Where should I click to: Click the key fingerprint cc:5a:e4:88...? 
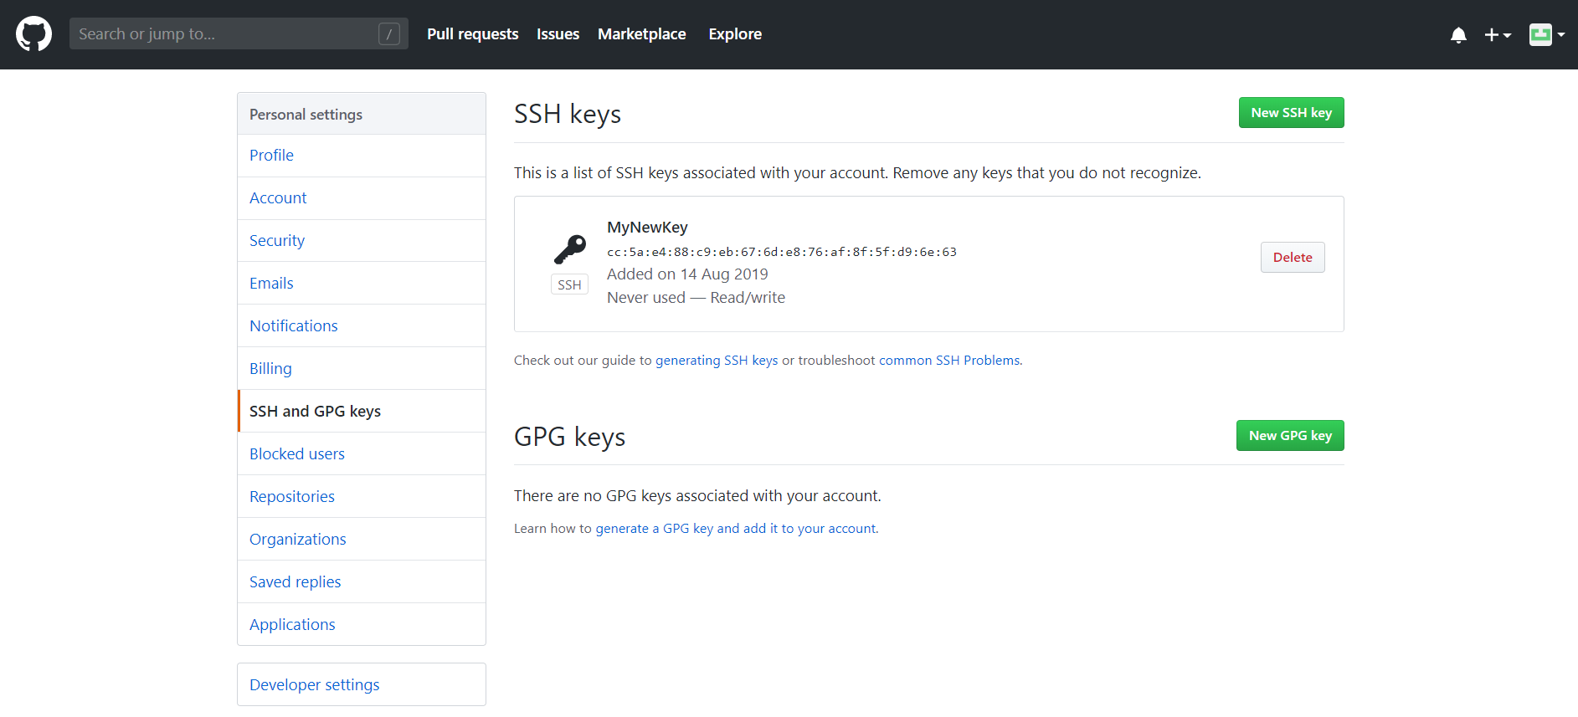pyautogui.click(x=782, y=252)
